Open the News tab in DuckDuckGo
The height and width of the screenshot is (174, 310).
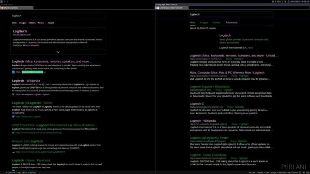click(41, 23)
